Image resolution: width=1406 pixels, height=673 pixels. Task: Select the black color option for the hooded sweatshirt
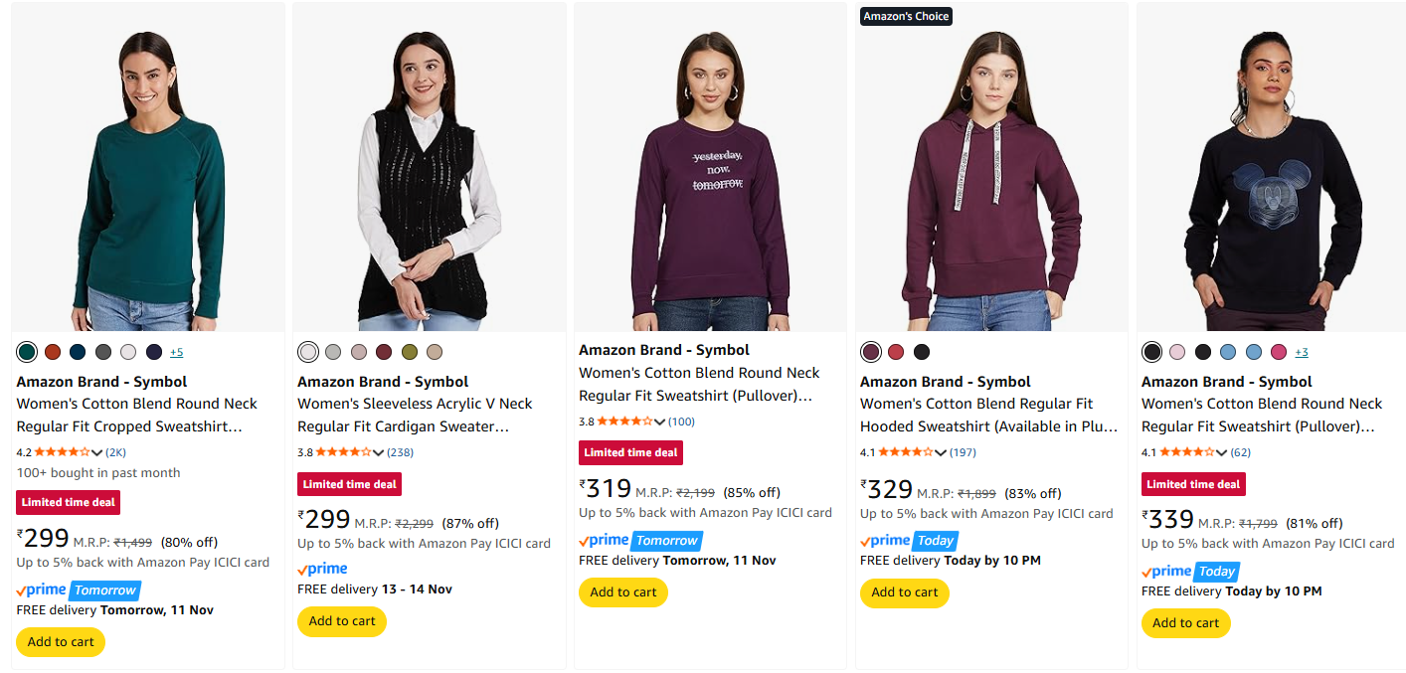tap(922, 352)
